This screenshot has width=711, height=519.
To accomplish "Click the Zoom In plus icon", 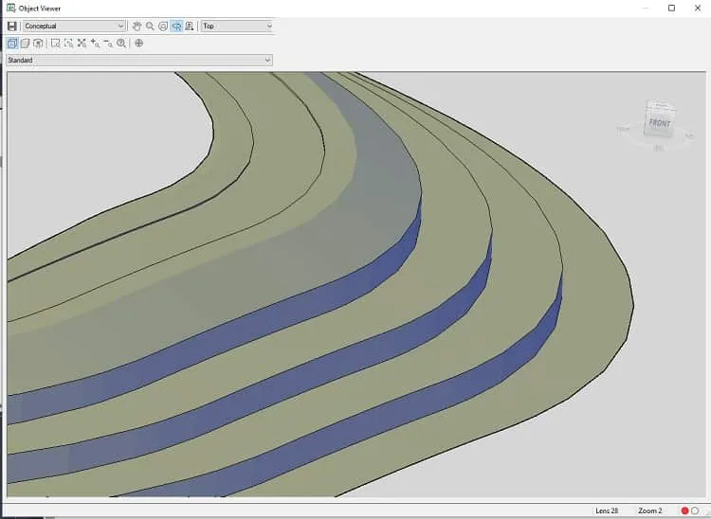I will click(95, 43).
